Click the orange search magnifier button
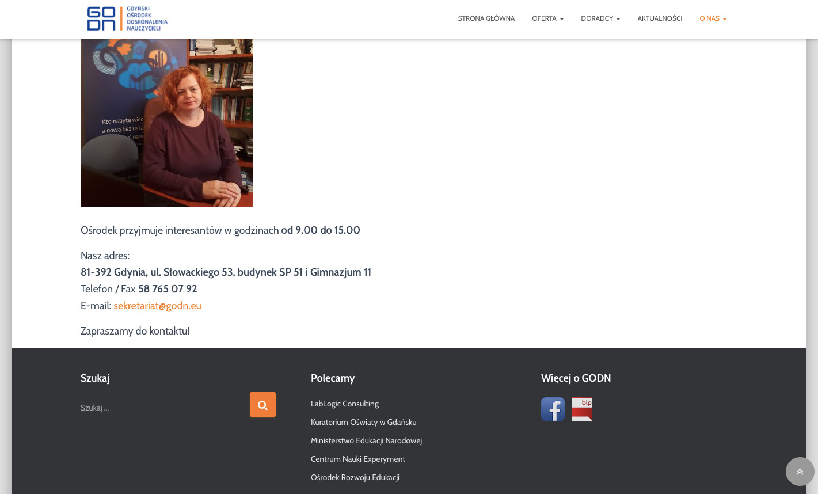This screenshot has width=818, height=494. coord(262,405)
